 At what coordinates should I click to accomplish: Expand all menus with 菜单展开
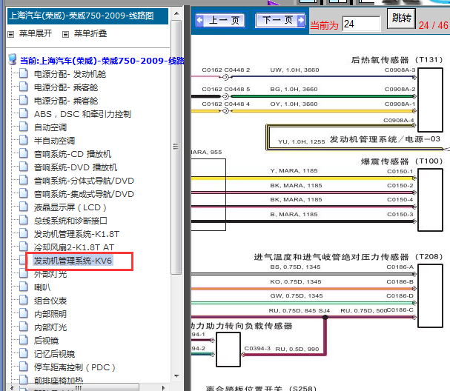click(36, 34)
